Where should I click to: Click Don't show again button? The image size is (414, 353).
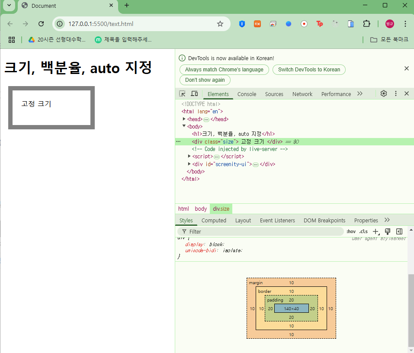205,80
